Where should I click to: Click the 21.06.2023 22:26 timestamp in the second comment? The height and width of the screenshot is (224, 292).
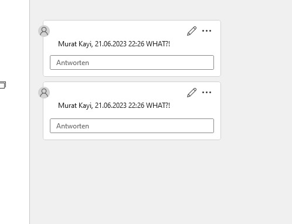point(120,106)
